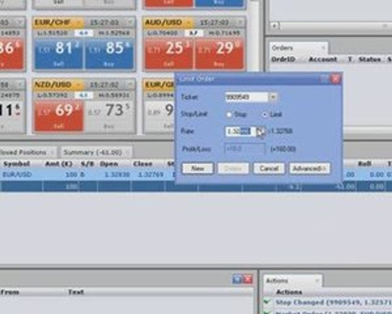392x314 pixels.
Task: Click Account column header in Orders
Action: [x=323, y=59]
